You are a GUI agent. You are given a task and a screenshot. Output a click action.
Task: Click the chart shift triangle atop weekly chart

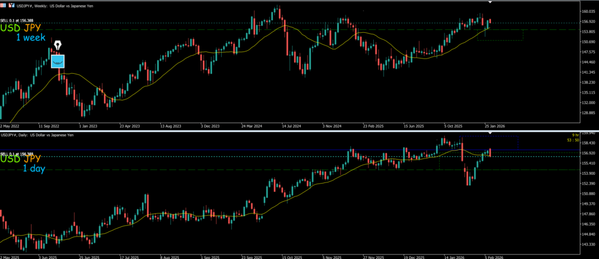click(490, 2)
